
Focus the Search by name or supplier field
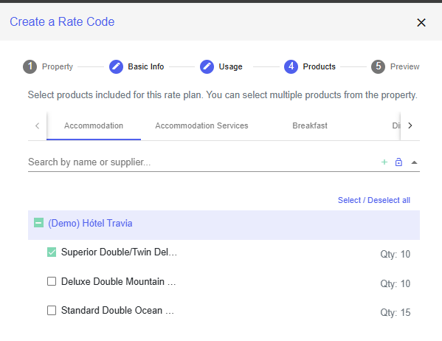[203, 162]
